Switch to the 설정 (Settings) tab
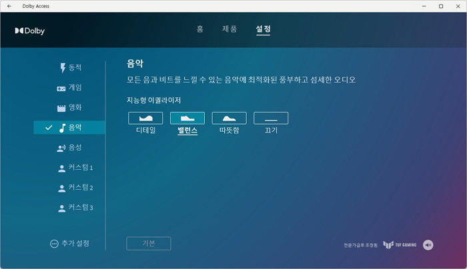 click(x=263, y=29)
